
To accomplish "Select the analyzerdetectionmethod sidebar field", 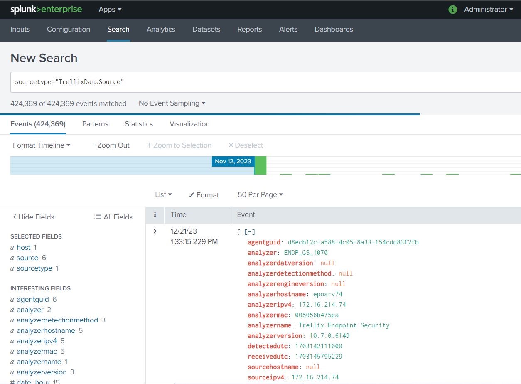I will tap(57, 320).
